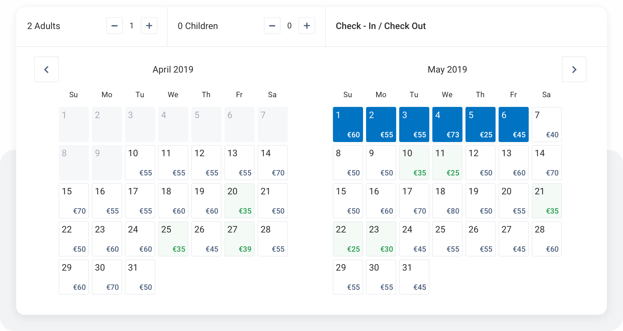The image size is (623, 331).
Task: Select May 22 with the €25 rate
Action: [x=348, y=239]
